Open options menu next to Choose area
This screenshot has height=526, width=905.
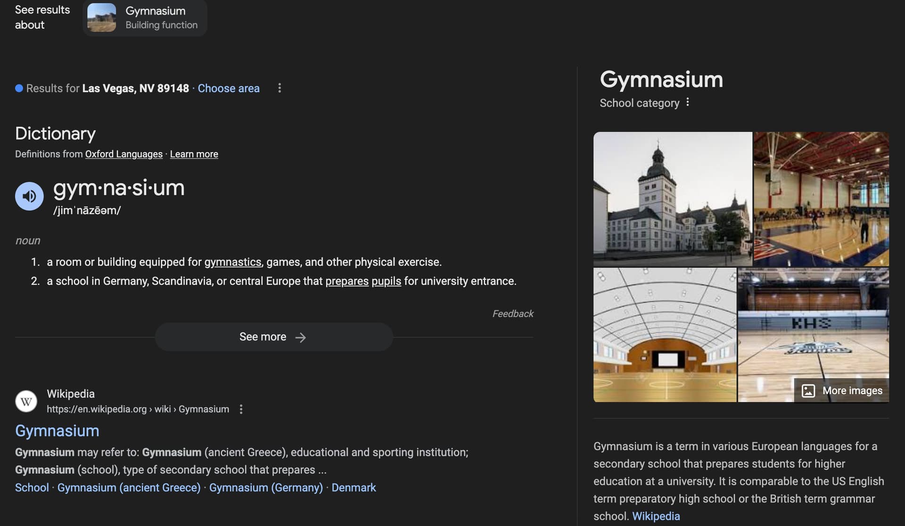(280, 88)
